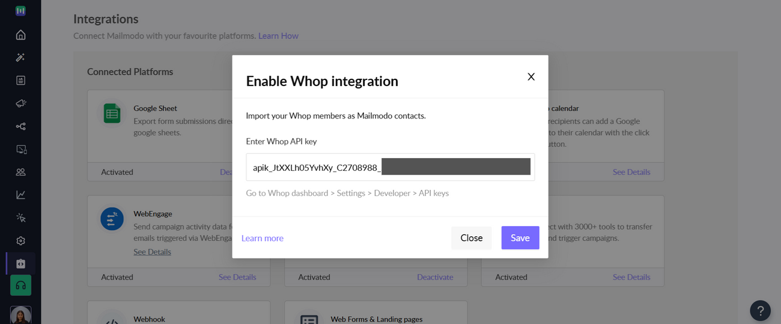Open the Learn more link in dialog
Viewport: 781px width, 324px height.
click(x=263, y=238)
